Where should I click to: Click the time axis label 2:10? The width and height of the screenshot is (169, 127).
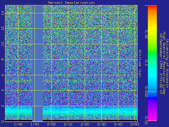[68, 124]
